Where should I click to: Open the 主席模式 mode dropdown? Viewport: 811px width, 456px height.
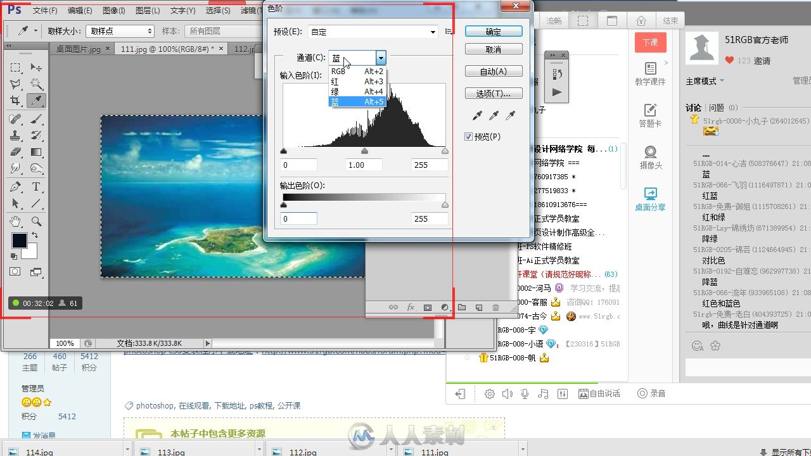point(705,81)
